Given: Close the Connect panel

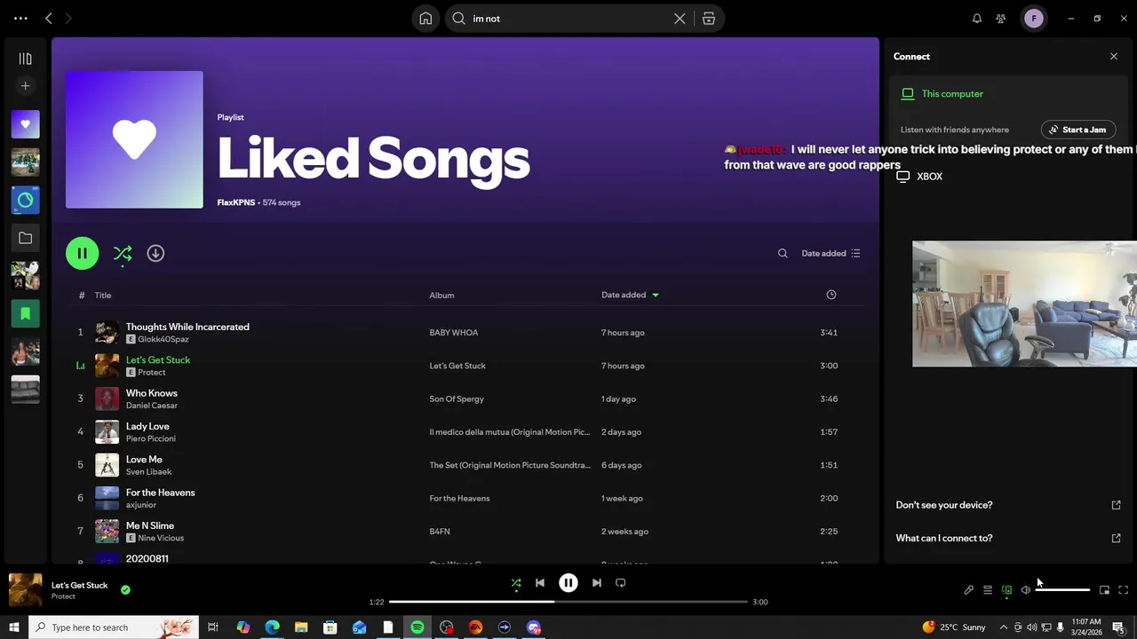Looking at the screenshot, I should pyautogui.click(x=1114, y=56).
